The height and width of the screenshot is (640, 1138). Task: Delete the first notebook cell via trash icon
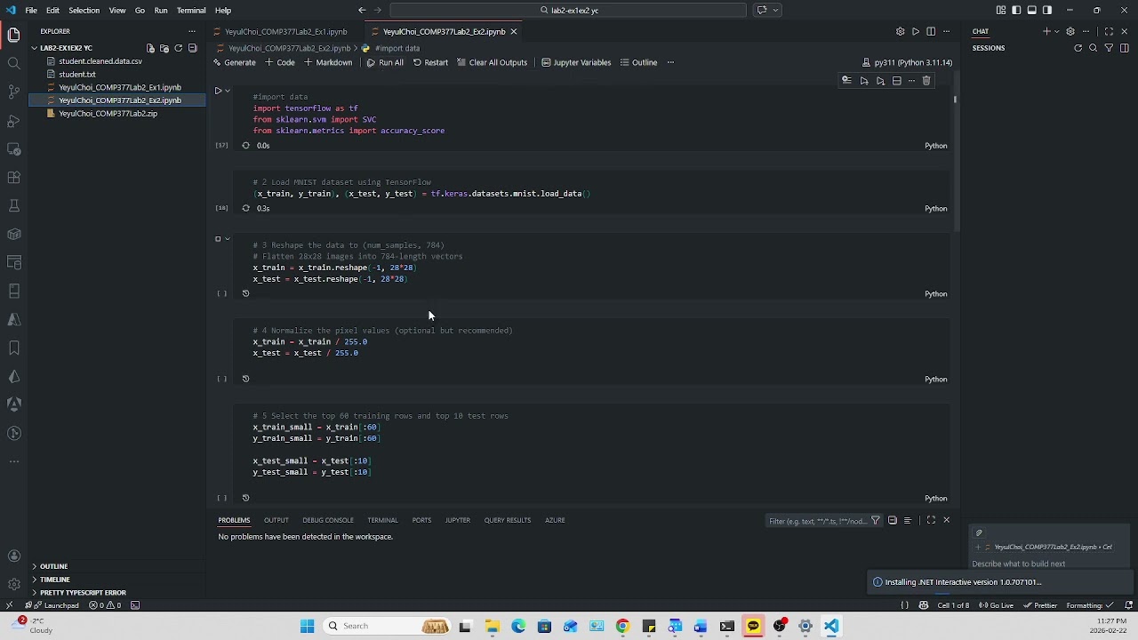(x=926, y=81)
